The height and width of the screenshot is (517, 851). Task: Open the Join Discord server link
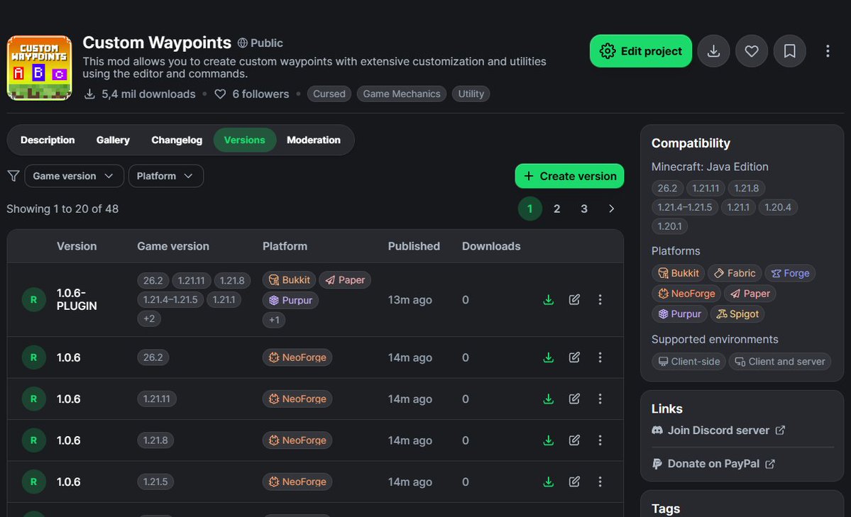(718, 430)
